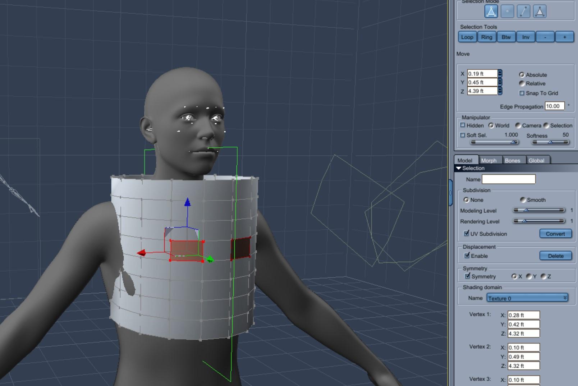
Task: Grab the red X-axis manipulator arrow
Action: pyautogui.click(x=141, y=253)
